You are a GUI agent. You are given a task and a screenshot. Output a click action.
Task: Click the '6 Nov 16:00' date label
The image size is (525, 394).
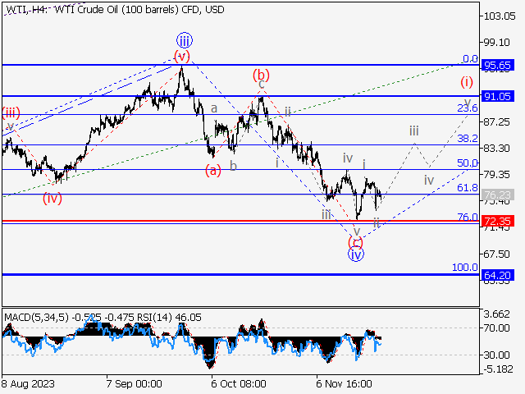tap(344, 383)
